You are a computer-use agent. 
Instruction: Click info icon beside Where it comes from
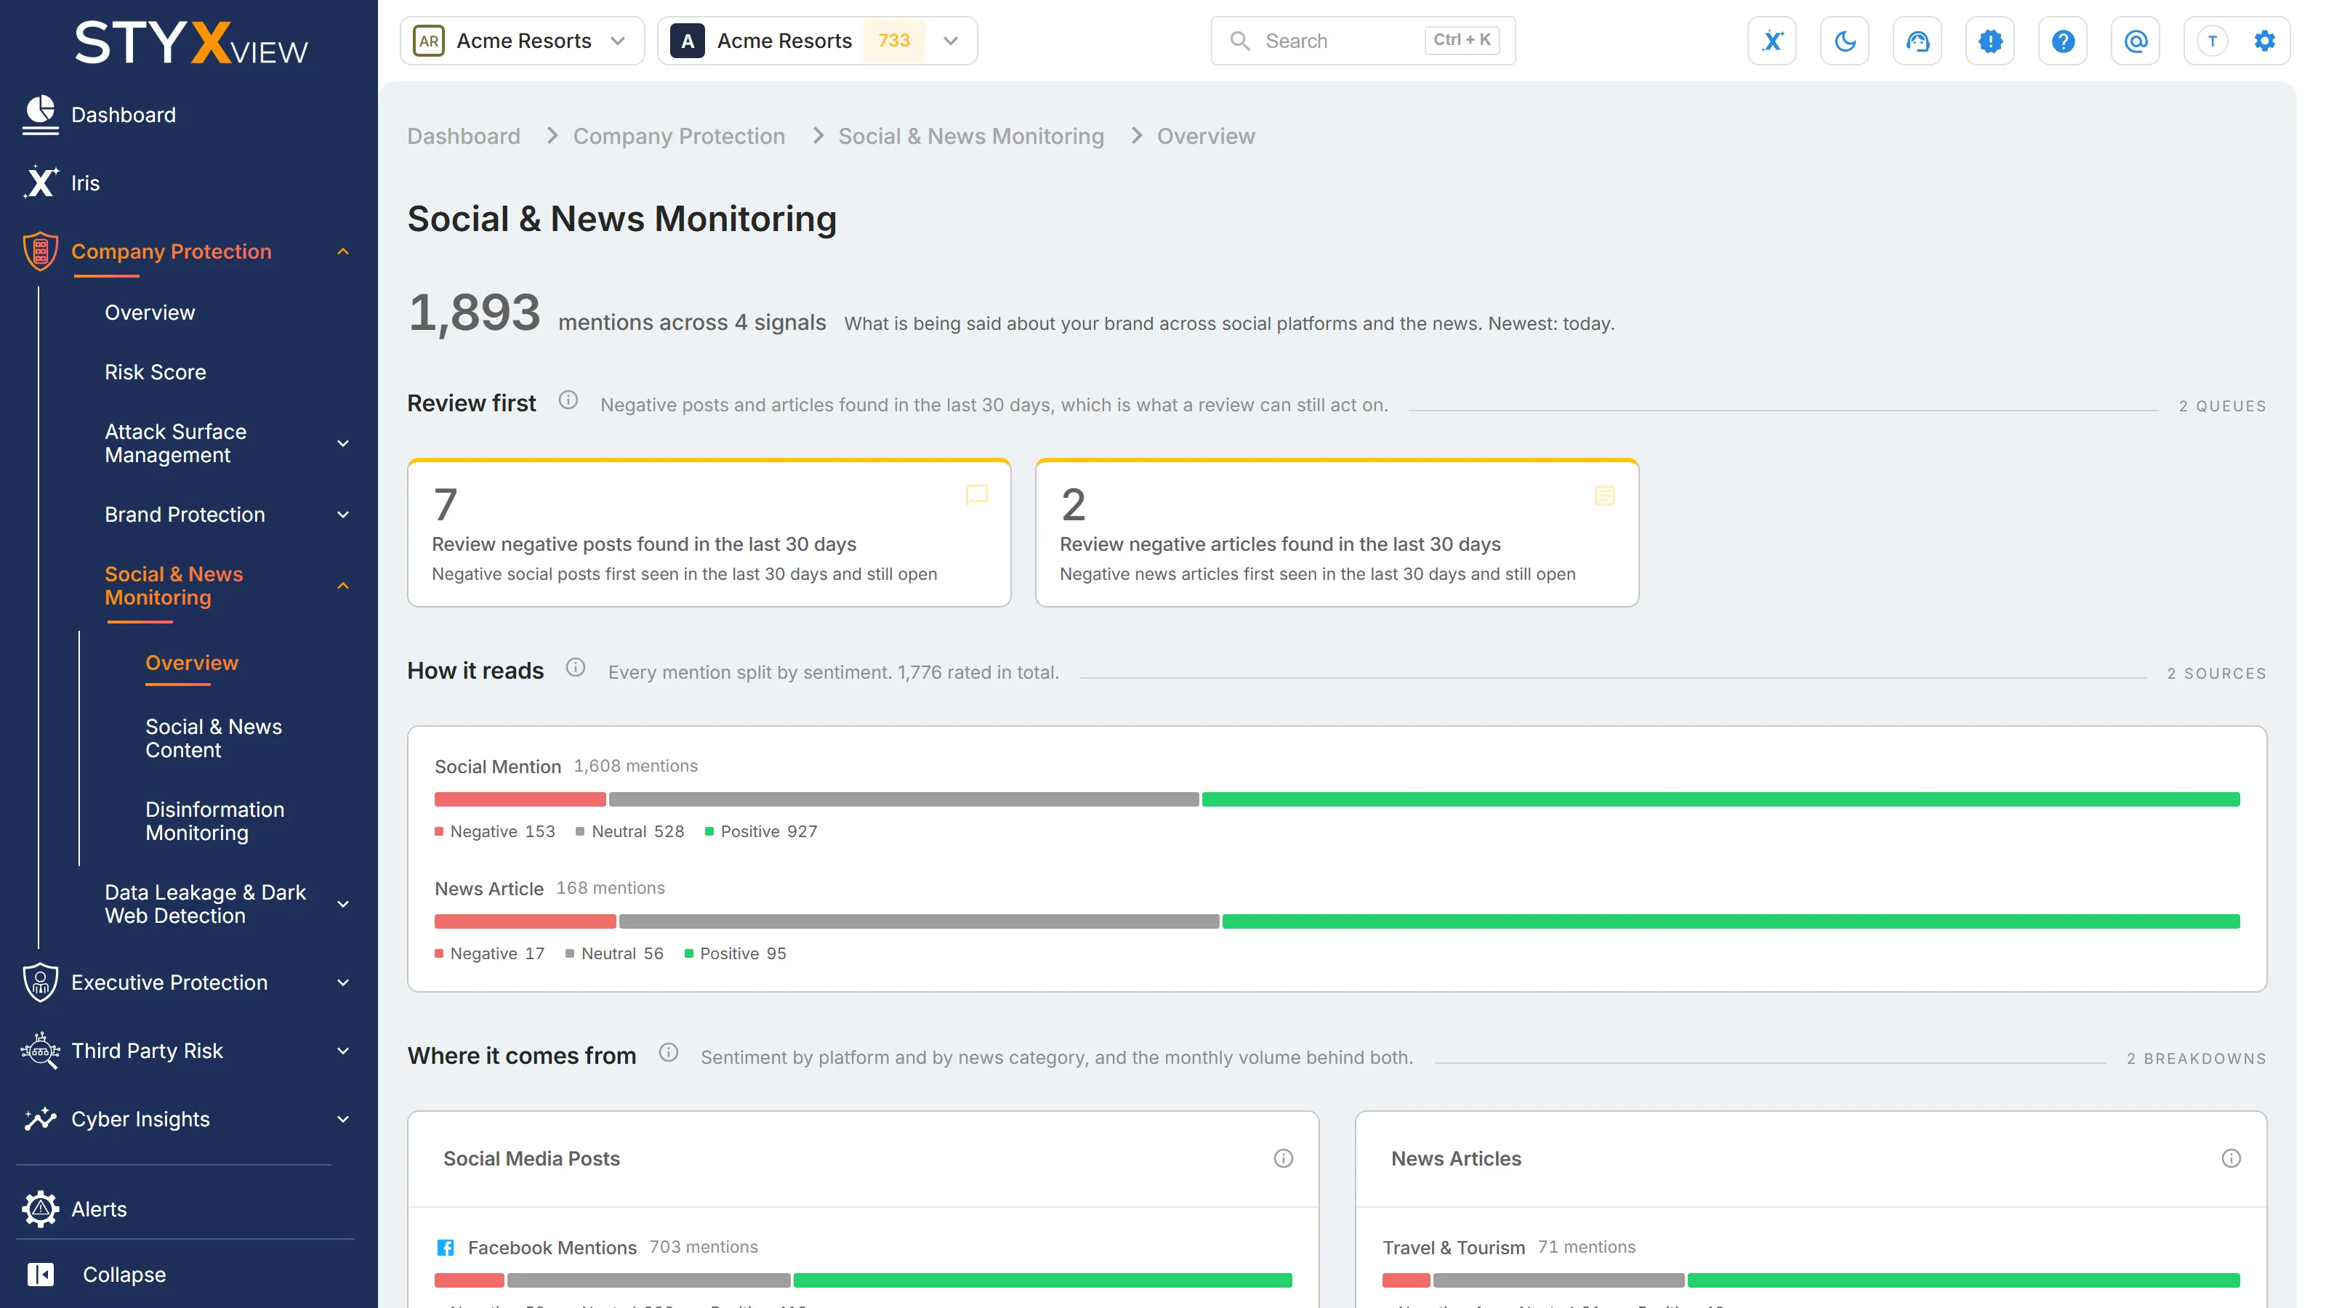pyautogui.click(x=668, y=1052)
